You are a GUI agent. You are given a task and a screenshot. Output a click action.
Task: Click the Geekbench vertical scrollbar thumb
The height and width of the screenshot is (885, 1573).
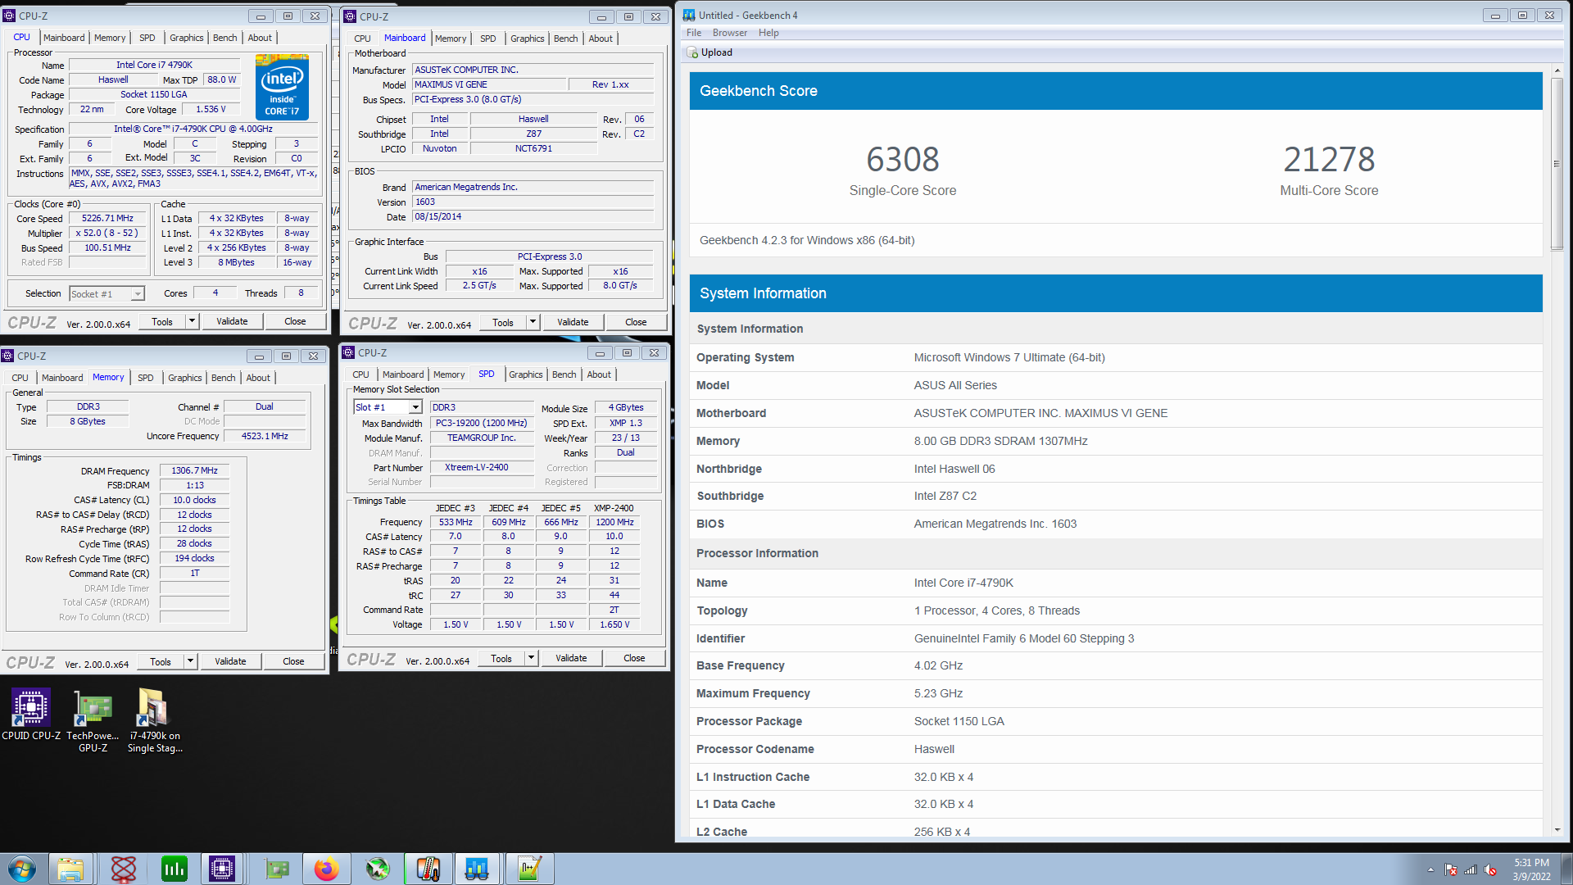(1557, 164)
